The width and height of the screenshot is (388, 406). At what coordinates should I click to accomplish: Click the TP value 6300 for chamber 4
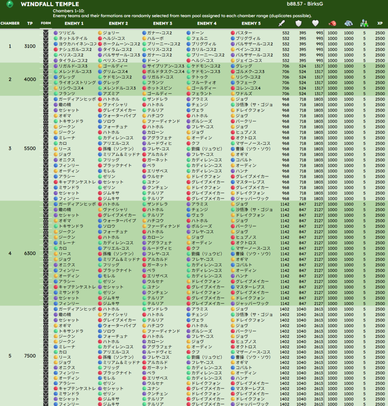pyautogui.click(x=30, y=253)
